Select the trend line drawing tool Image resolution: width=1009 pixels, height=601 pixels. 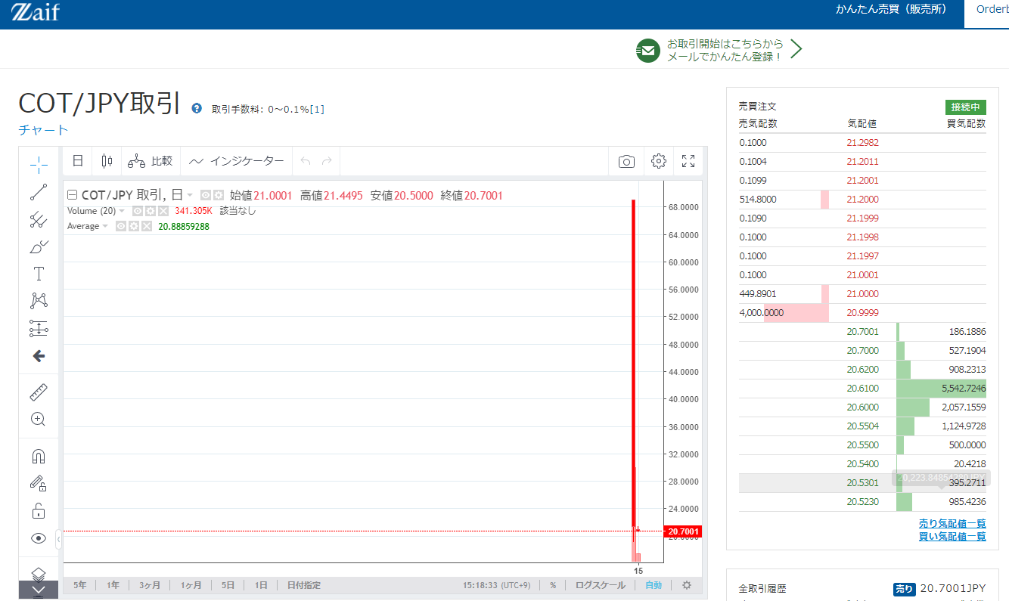tap(39, 192)
